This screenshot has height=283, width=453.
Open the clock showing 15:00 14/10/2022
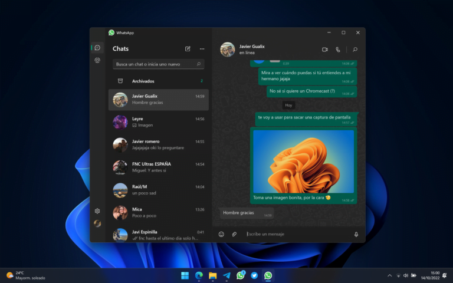tap(430, 275)
